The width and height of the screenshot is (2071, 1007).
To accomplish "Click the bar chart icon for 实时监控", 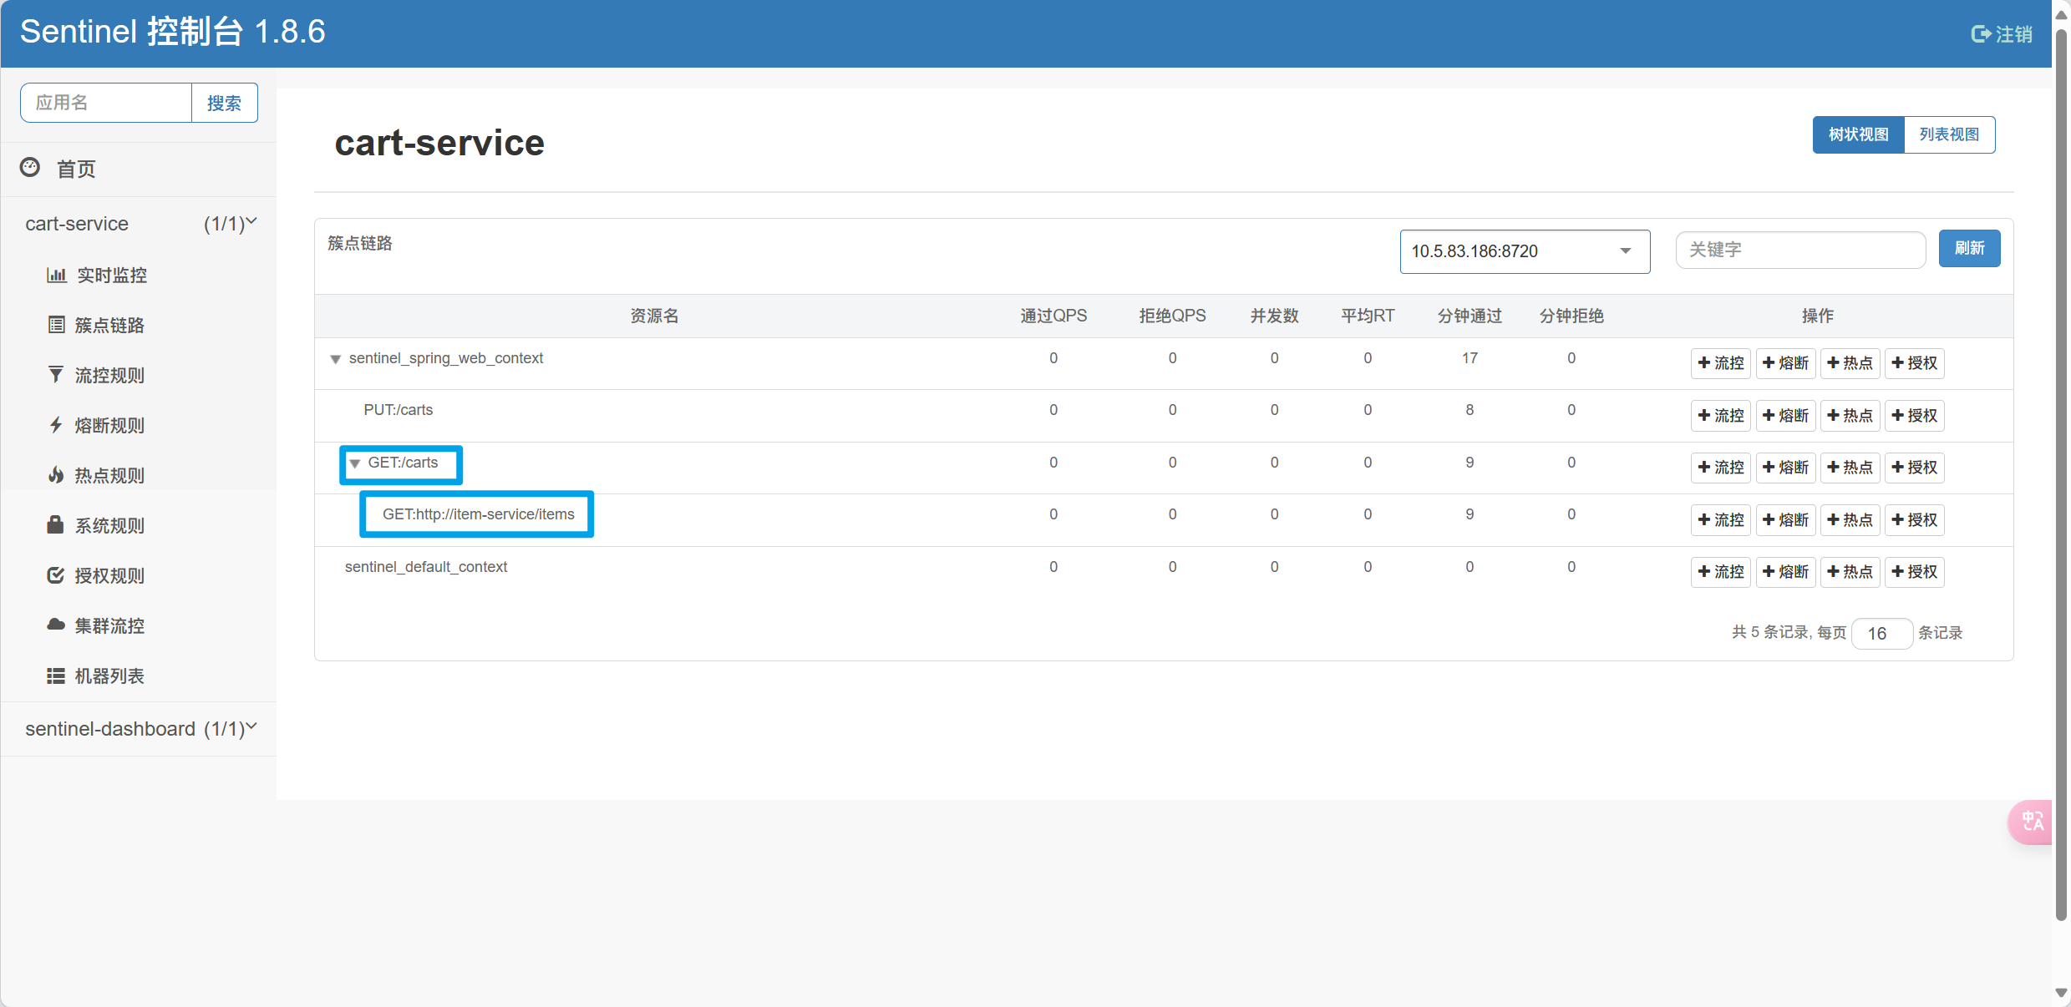I will [56, 275].
